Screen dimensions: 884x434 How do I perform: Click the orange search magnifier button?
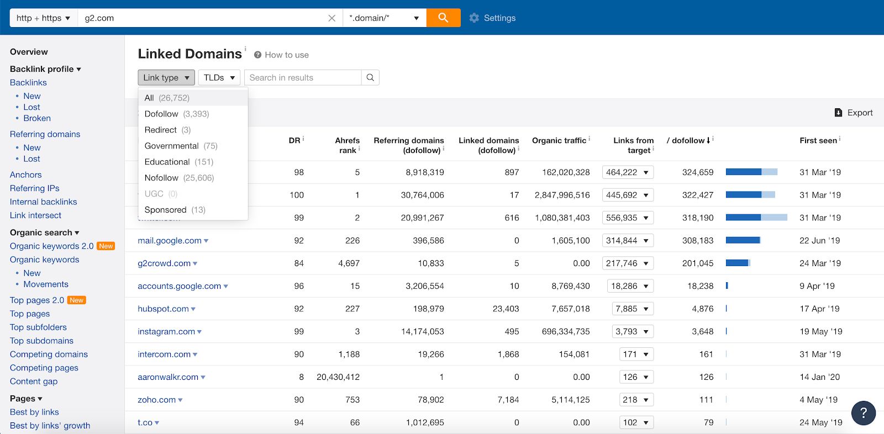(443, 18)
